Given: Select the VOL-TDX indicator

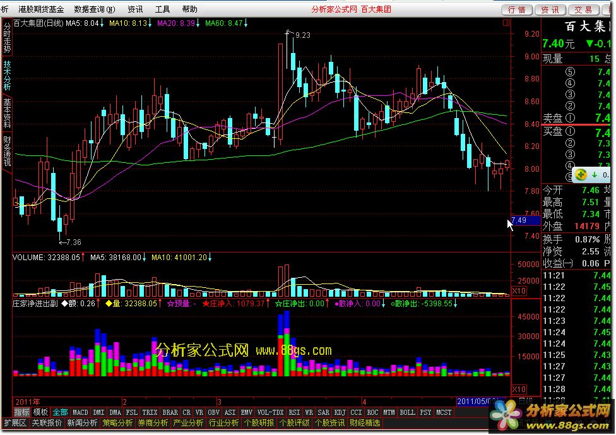Looking at the screenshot, I should tap(270, 412).
